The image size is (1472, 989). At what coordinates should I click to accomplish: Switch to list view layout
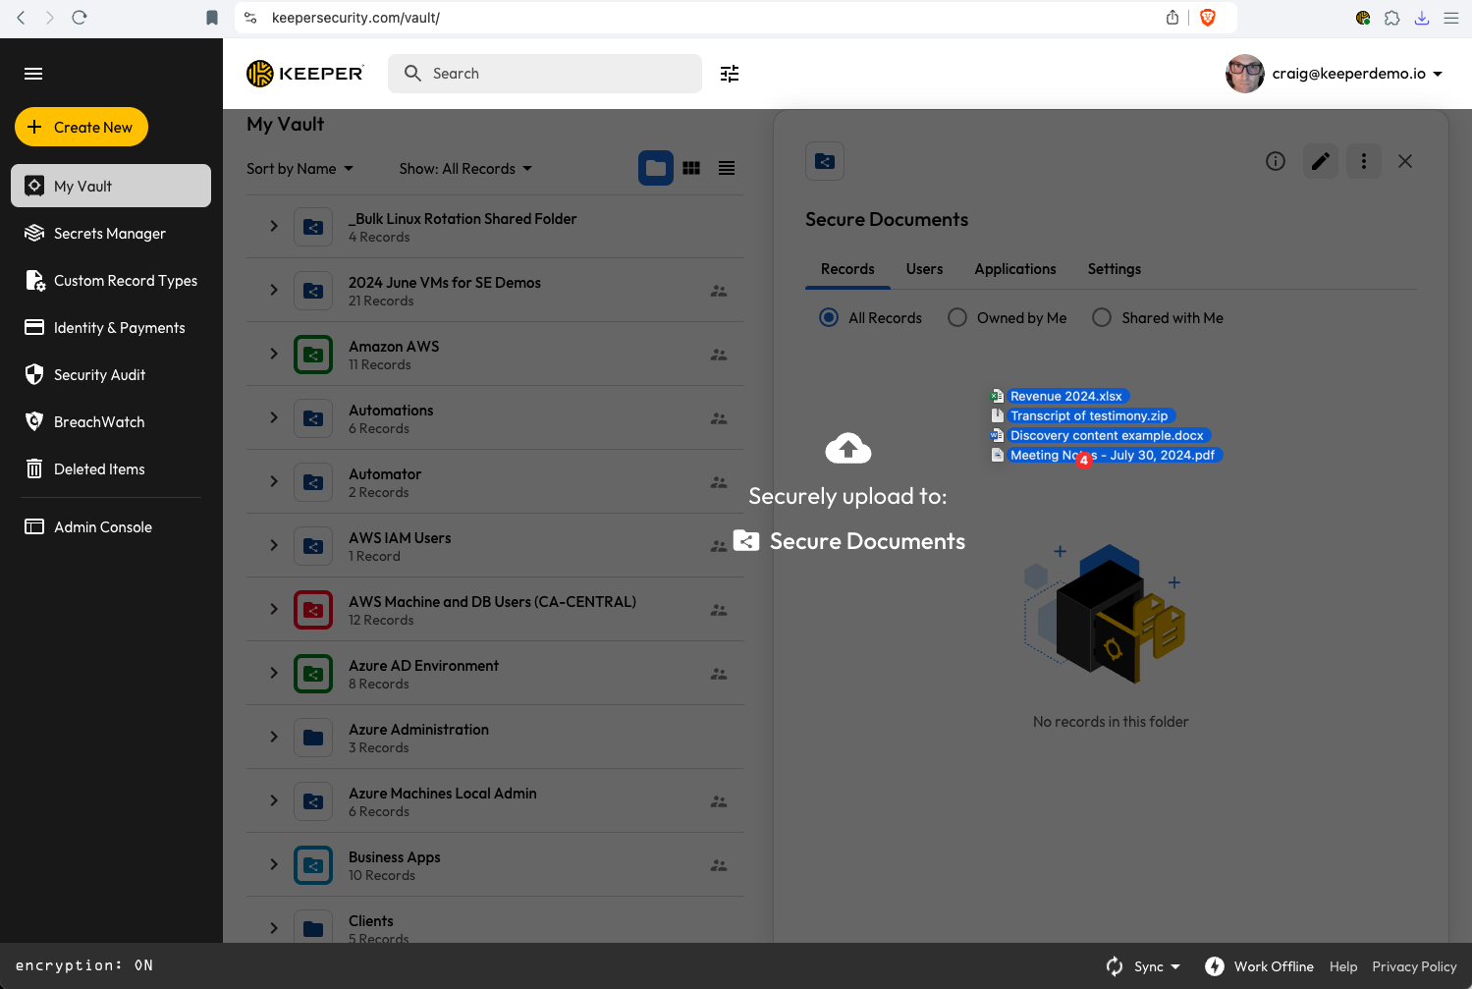[727, 168]
